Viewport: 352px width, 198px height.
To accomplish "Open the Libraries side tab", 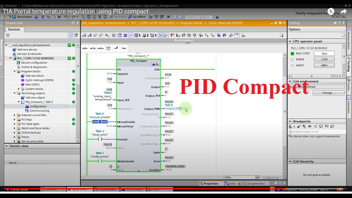I will (x=349, y=105).
